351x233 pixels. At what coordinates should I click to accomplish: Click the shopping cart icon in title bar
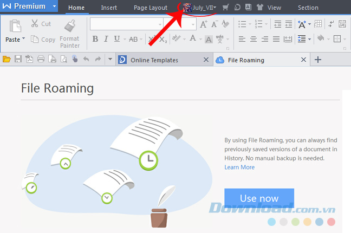click(225, 8)
